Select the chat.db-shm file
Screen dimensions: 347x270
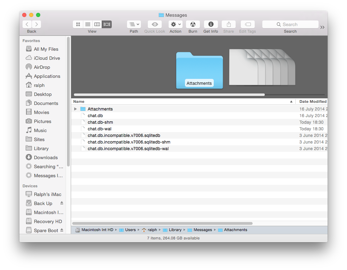199,122
